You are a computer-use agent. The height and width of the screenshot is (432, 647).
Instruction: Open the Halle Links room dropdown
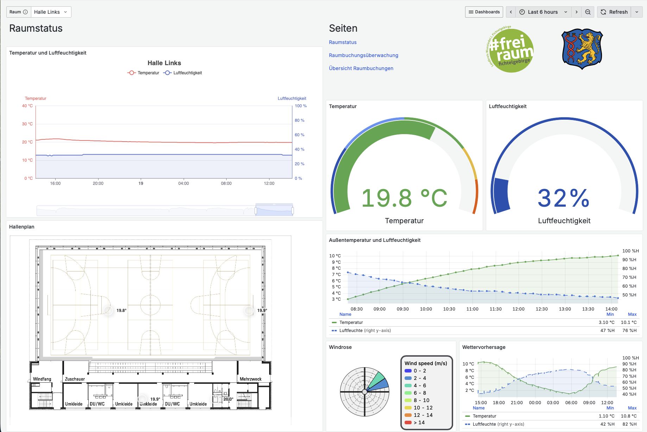coord(51,12)
